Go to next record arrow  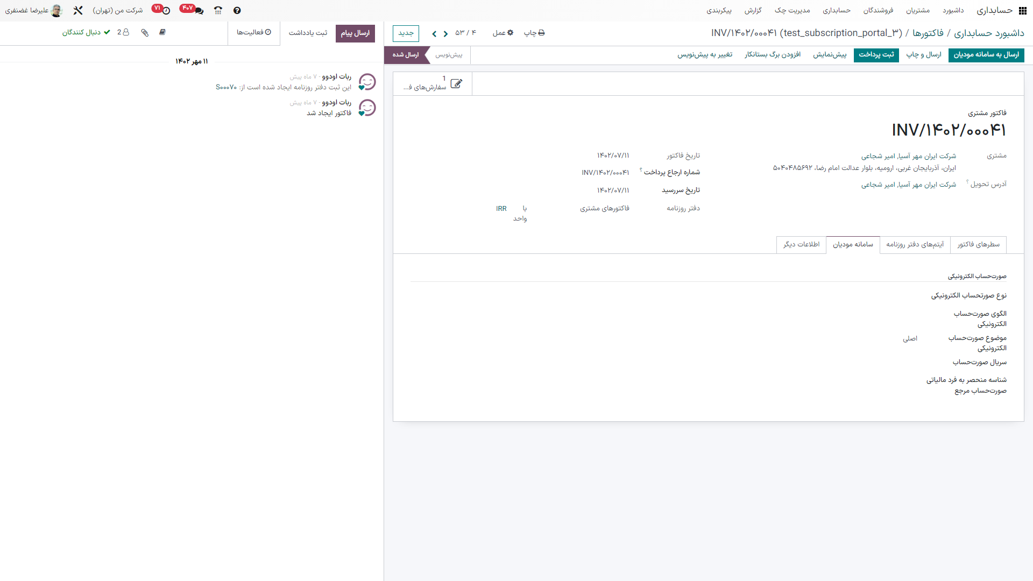tap(434, 33)
